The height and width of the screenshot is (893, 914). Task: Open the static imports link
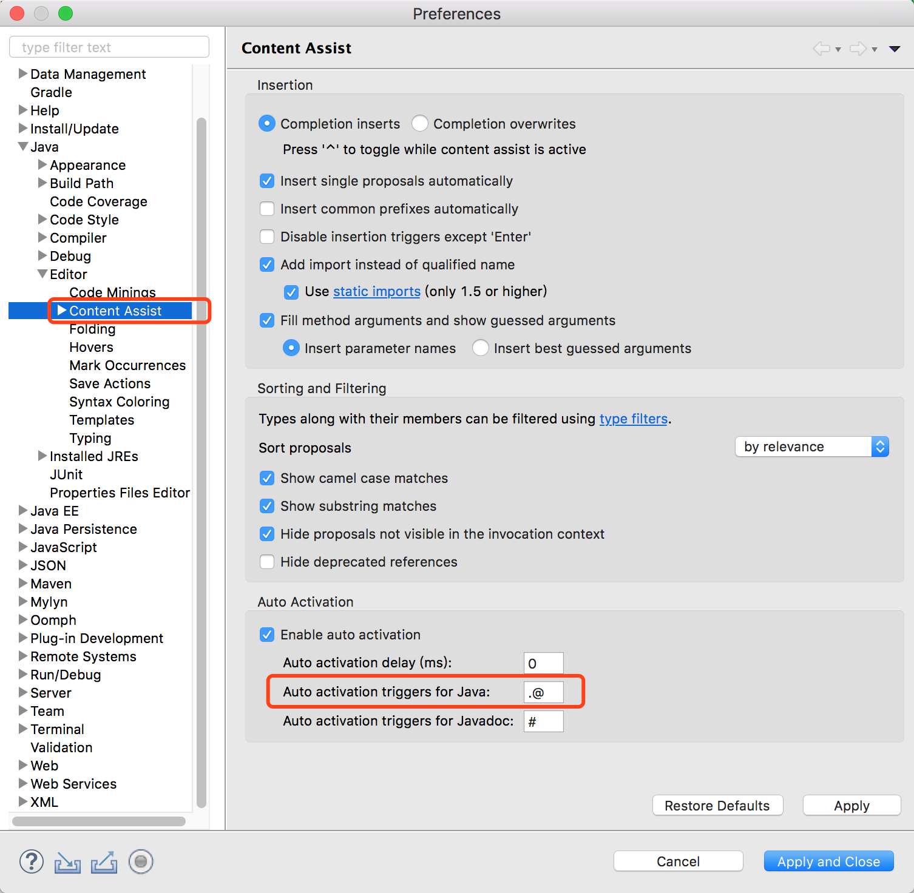[x=377, y=292]
